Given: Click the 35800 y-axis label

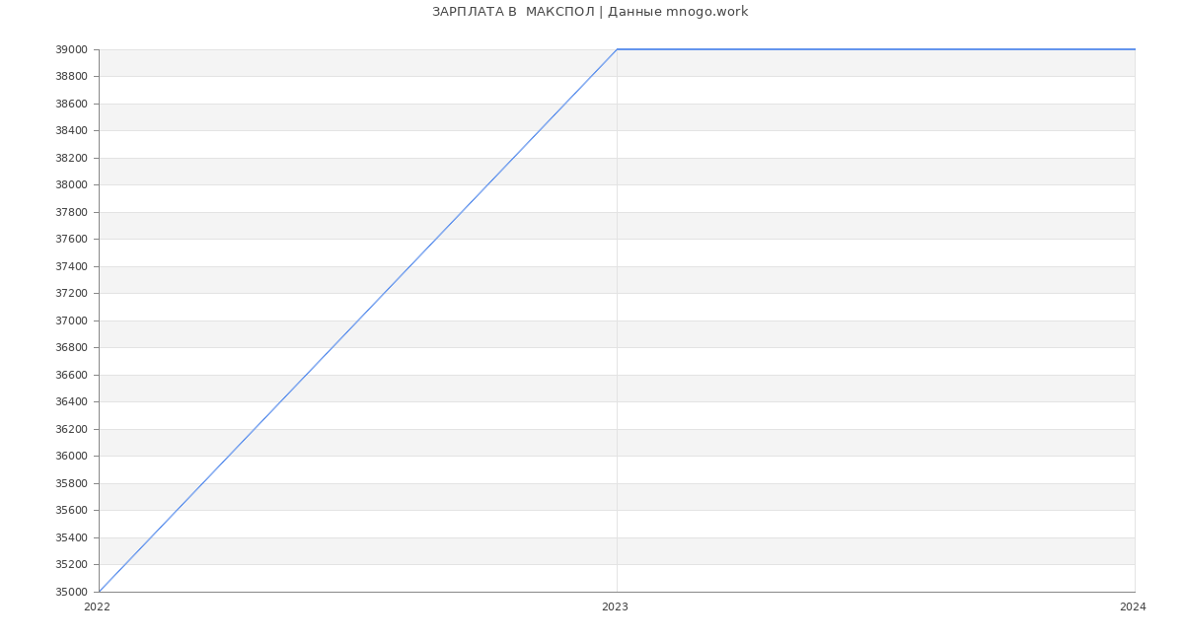Looking at the screenshot, I should point(71,483).
